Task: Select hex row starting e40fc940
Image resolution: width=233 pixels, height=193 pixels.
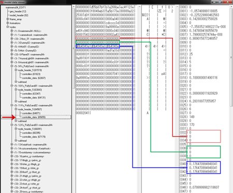Action: (x=105, y=31)
